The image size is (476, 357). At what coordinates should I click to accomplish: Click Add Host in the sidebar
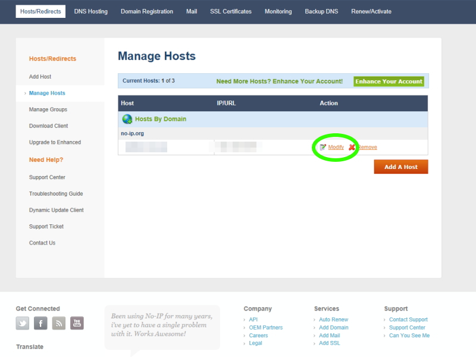pos(40,77)
